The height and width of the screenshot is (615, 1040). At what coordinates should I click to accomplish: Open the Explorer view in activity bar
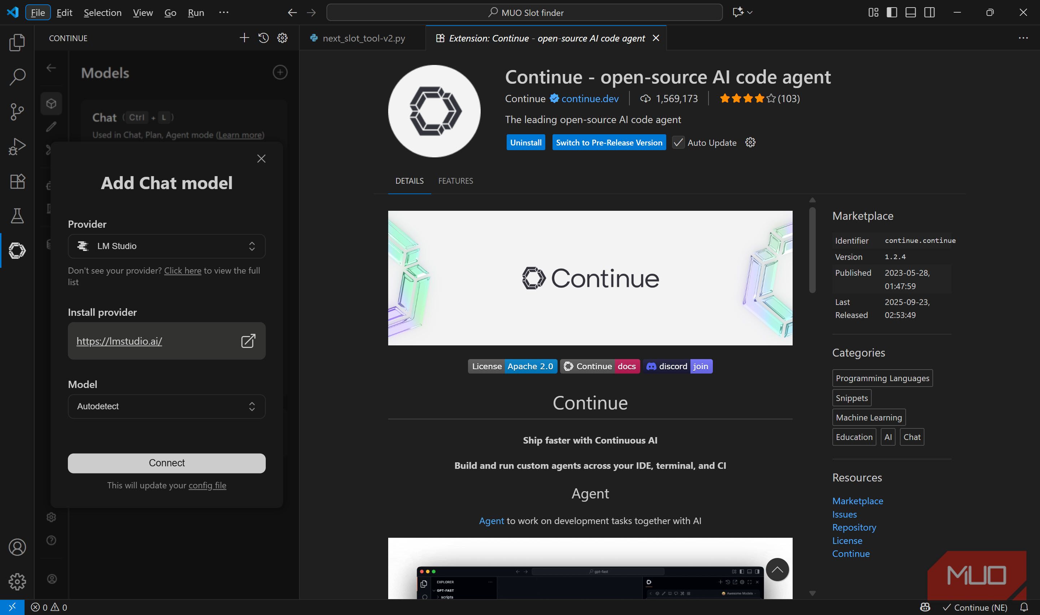pyautogui.click(x=17, y=42)
